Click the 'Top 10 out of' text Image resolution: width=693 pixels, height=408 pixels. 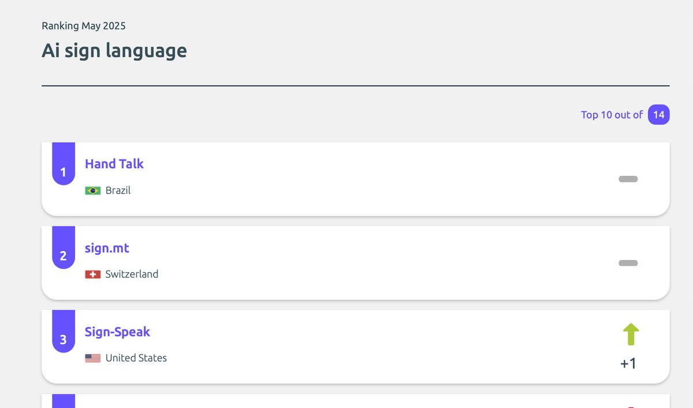click(612, 114)
